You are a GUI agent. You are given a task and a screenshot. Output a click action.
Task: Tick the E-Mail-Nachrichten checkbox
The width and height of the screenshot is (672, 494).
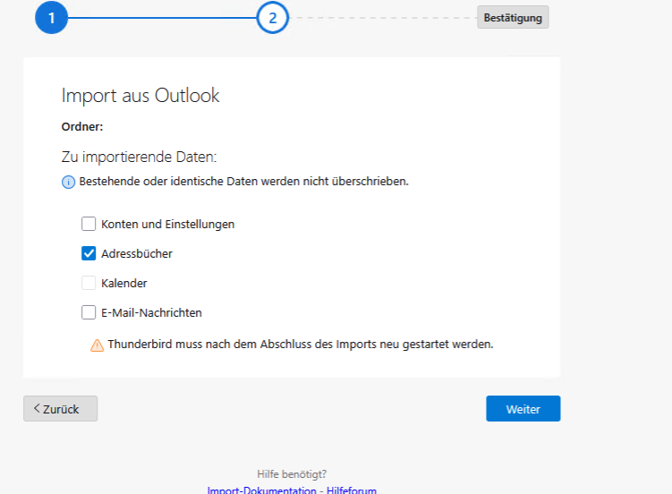coord(89,312)
